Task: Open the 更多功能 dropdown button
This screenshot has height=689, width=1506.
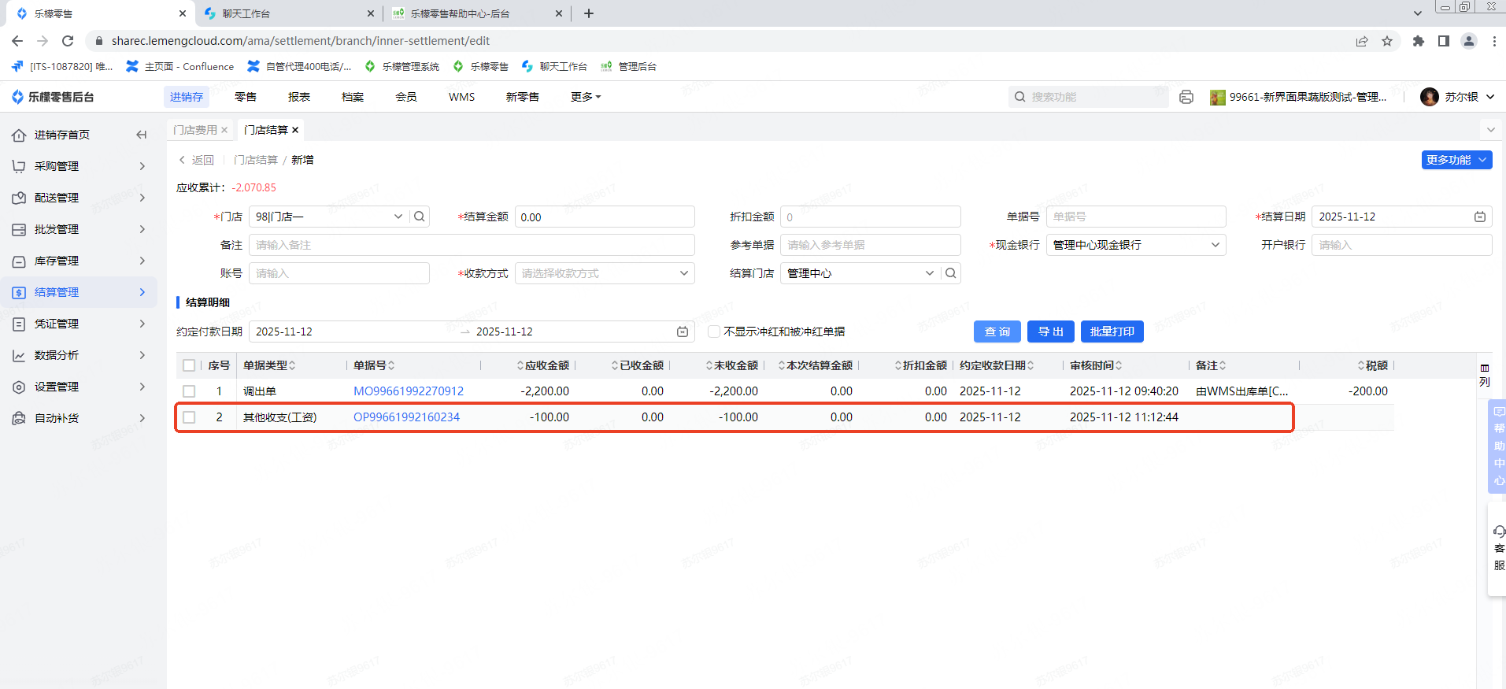Action: coord(1456,160)
